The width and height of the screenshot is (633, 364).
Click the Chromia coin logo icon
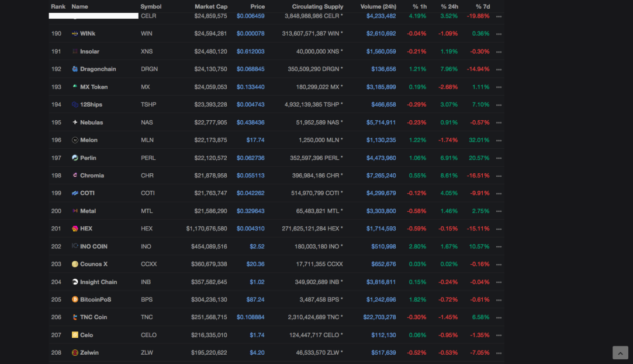[x=75, y=176]
